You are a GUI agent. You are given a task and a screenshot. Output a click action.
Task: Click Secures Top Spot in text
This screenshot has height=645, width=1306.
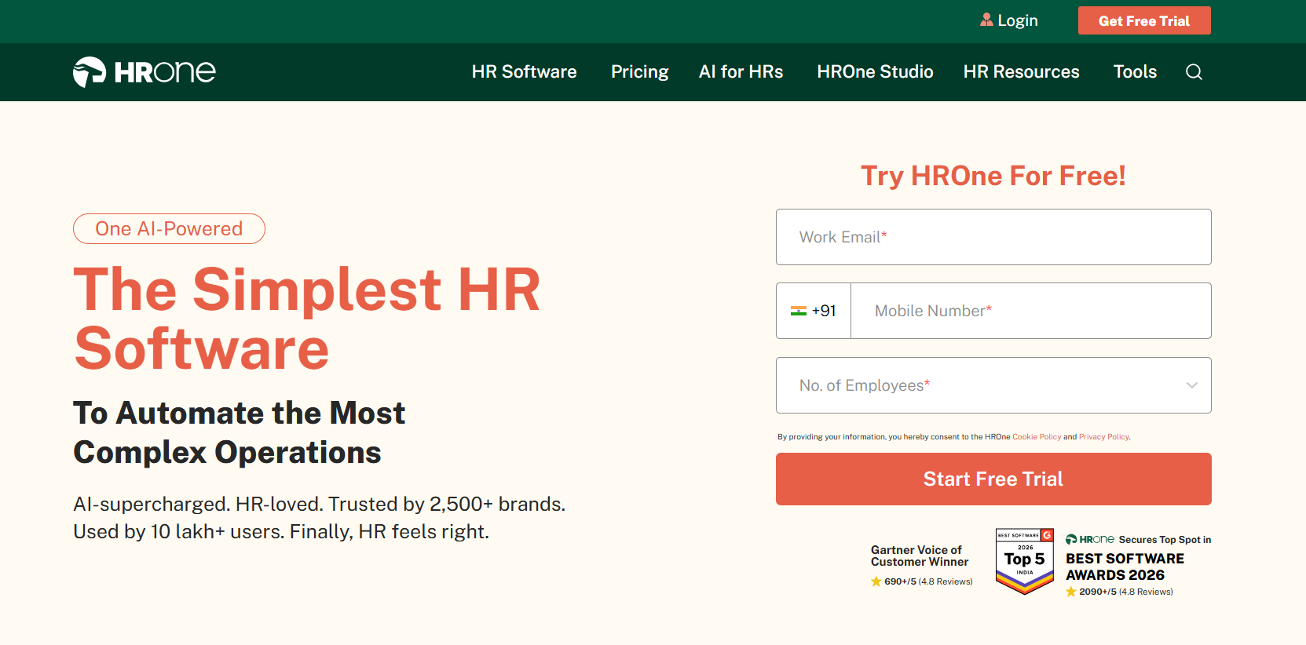coord(1165,540)
